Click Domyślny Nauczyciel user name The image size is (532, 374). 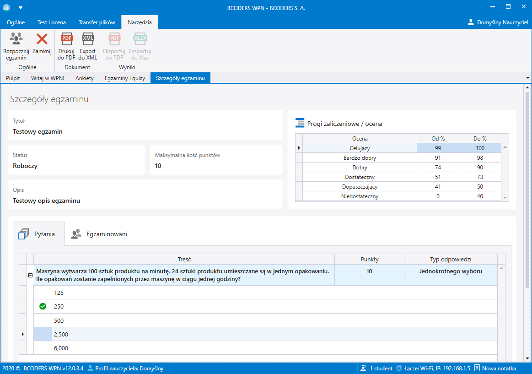(502, 22)
